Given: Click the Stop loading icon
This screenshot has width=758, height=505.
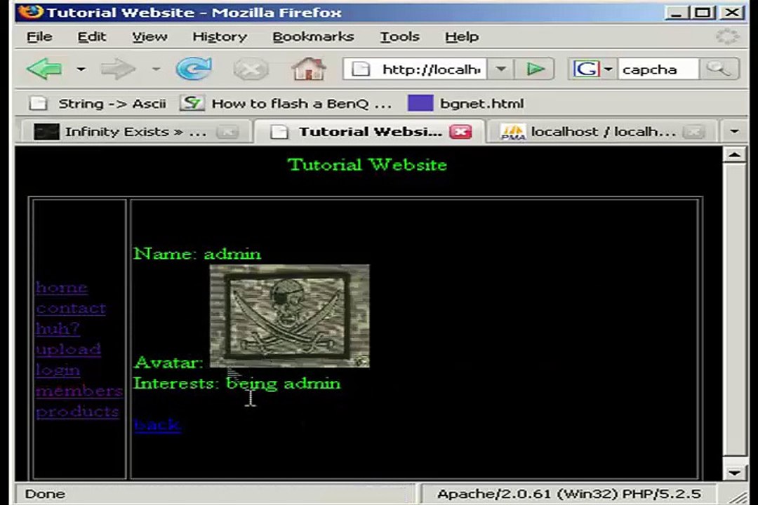Looking at the screenshot, I should (x=251, y=69).
